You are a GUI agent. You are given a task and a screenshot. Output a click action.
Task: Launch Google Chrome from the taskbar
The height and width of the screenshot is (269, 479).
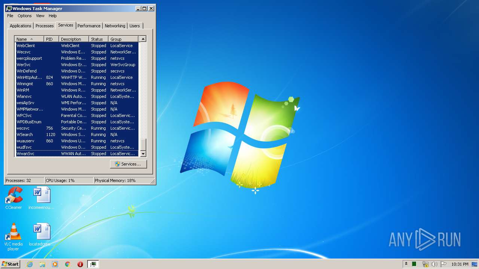pos(68,264)
